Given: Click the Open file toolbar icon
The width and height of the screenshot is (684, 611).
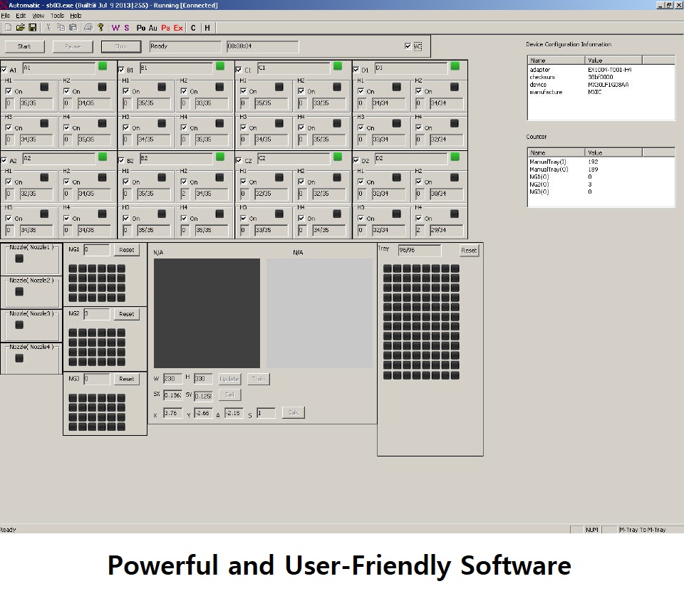Looking at the screenshot, I should 20,28.
